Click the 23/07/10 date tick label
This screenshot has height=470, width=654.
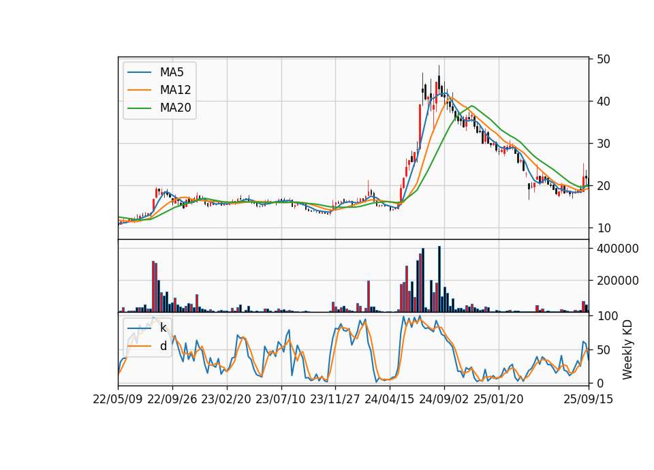[x=281, y=399]
